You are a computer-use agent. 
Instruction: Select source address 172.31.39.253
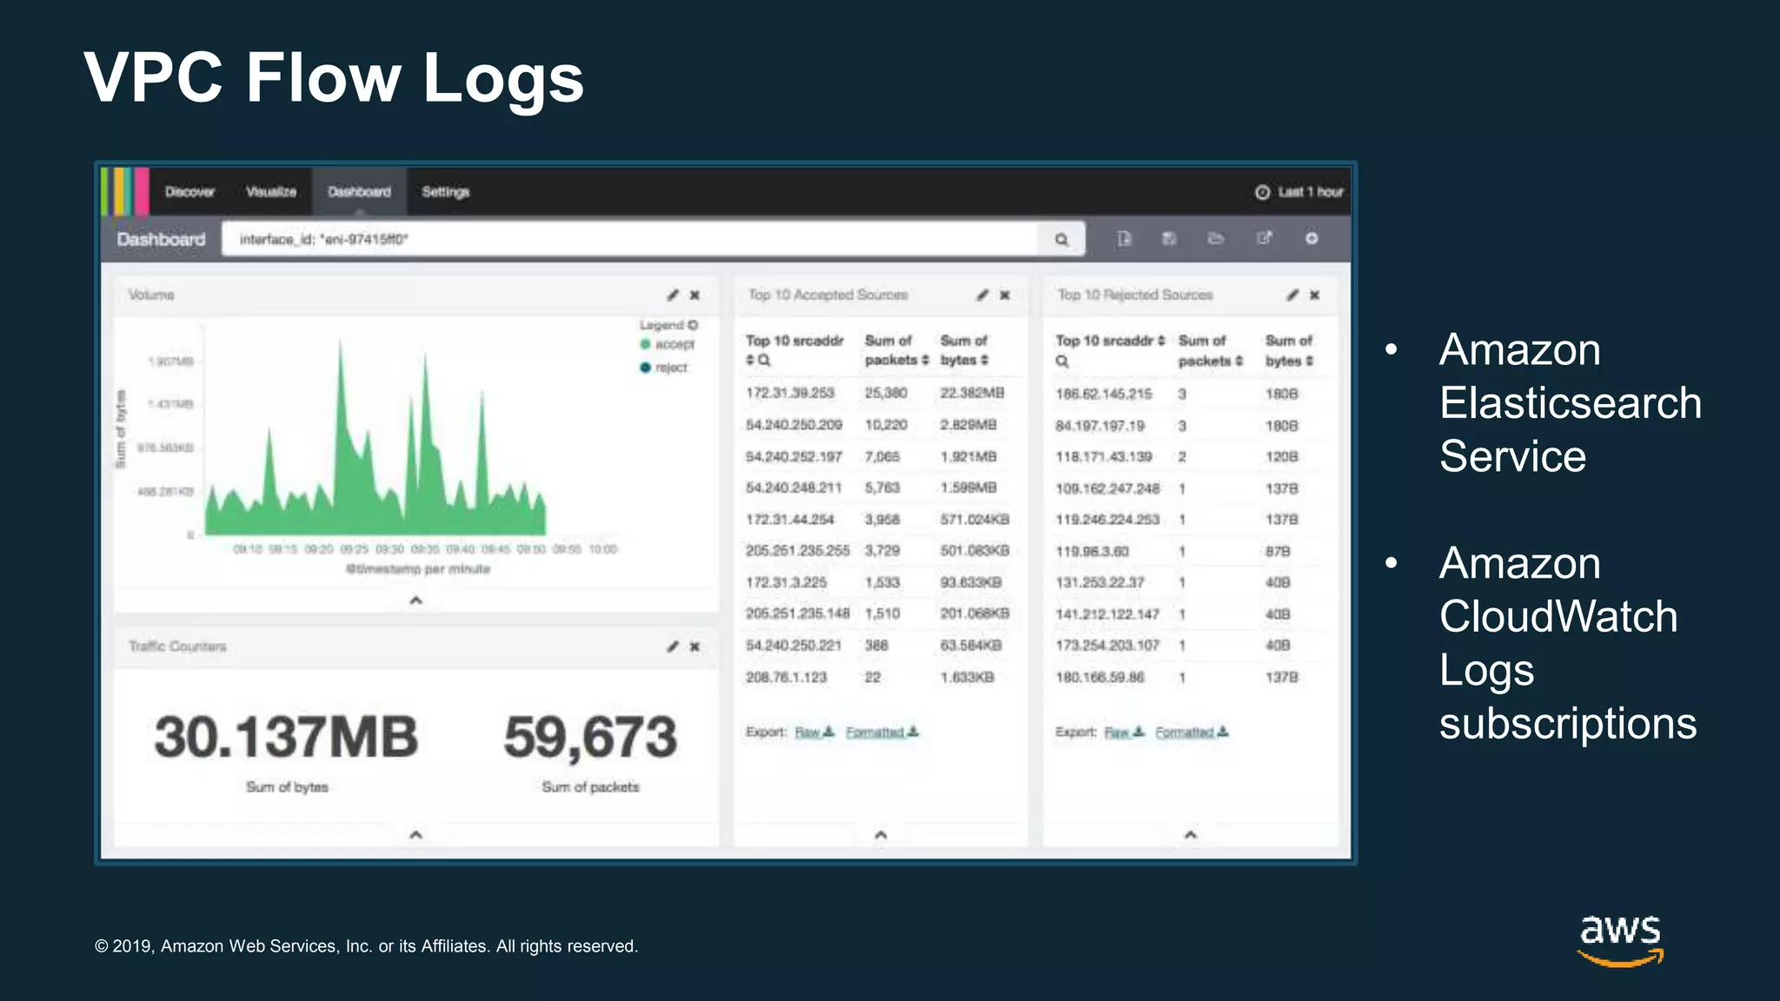(x=789, y=394)
